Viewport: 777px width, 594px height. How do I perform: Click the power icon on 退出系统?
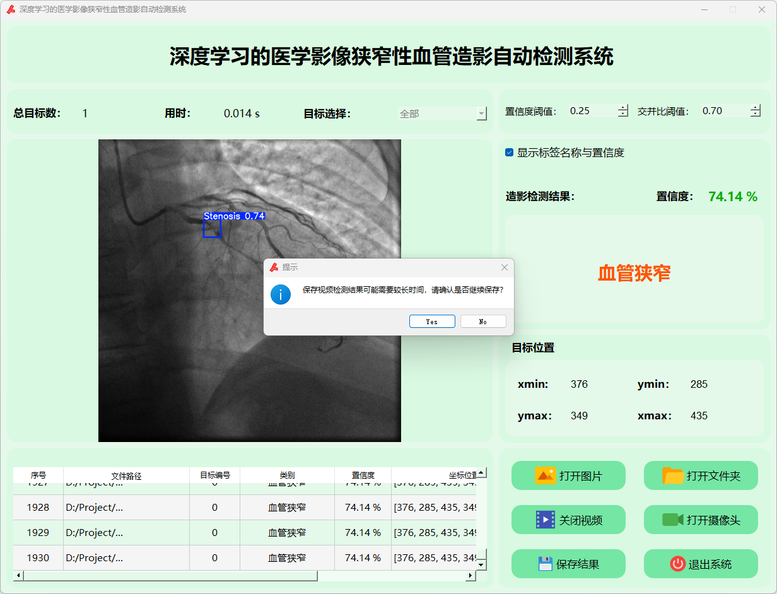coord(677,564)
